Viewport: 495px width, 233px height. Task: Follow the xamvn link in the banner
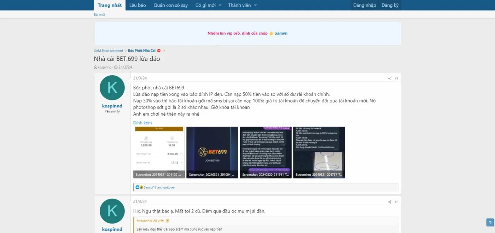[281, 33]
